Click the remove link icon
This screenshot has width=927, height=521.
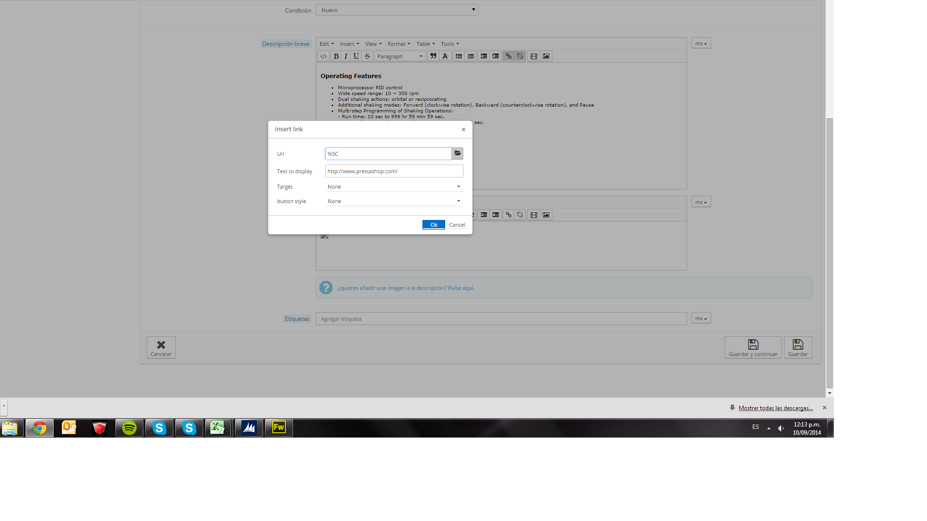[x=520, y=56]
